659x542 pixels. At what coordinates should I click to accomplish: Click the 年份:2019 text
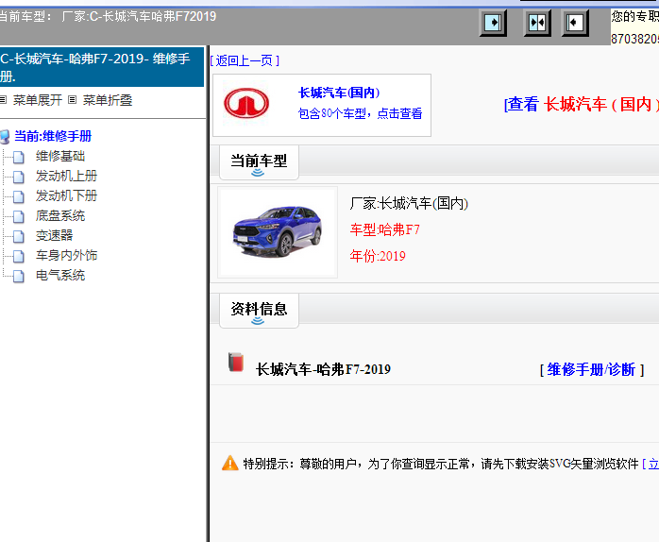click(x=378, y=256)
